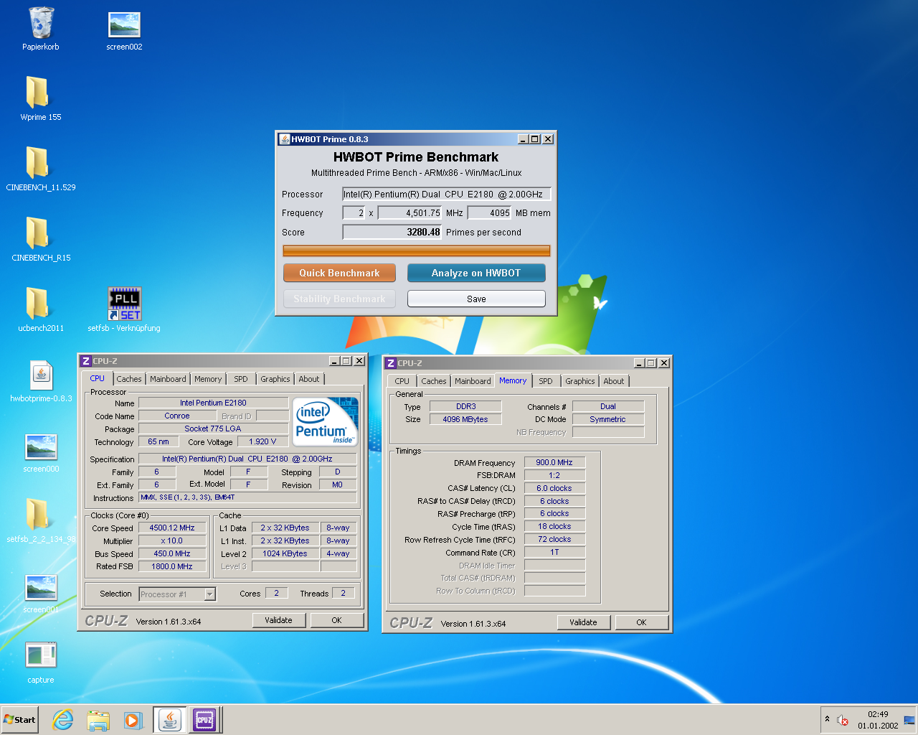Screen dimensions: 918x735
Task: Launch Internet Explorer from taskbar
Action: pyautogui.click(x=63, y=720)
